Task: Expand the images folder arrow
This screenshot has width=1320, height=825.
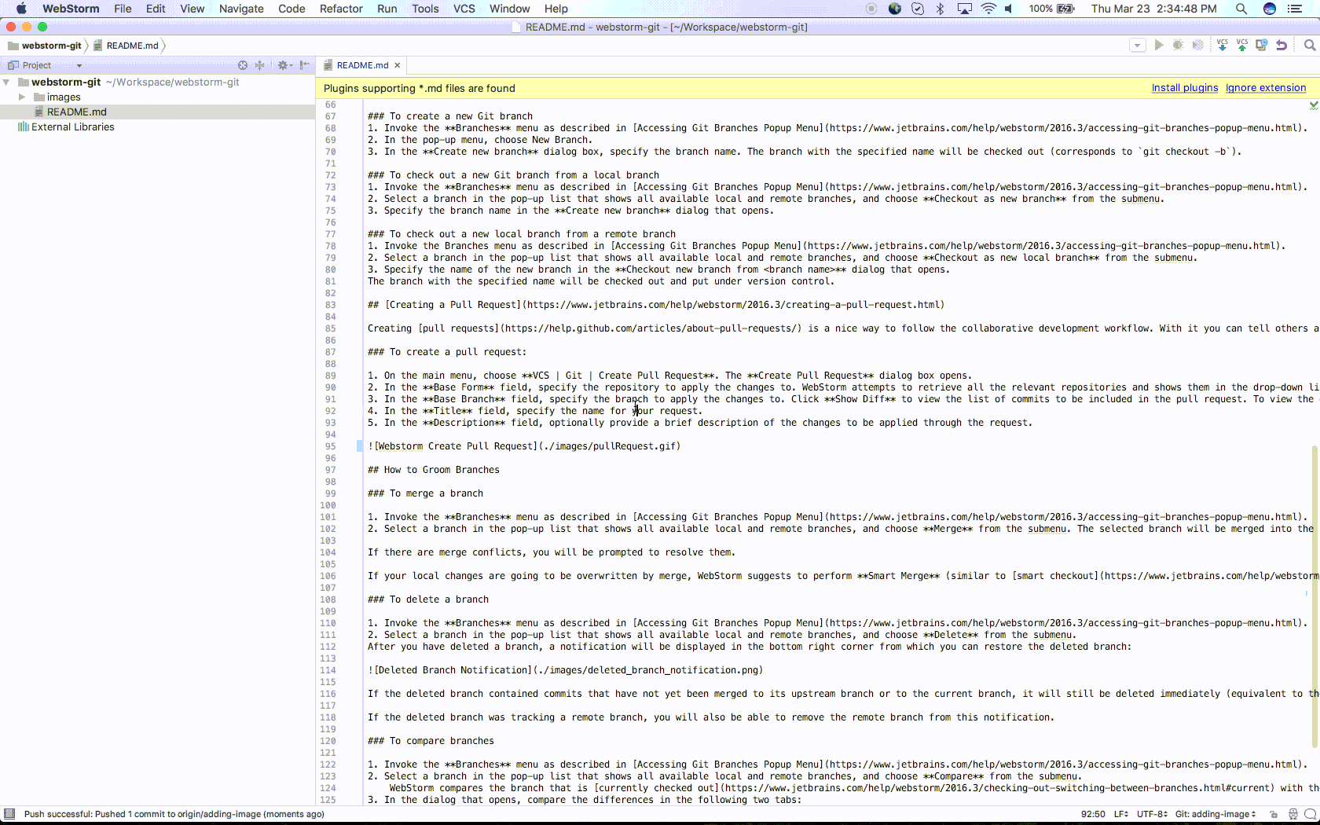Action: coord(22,97)
